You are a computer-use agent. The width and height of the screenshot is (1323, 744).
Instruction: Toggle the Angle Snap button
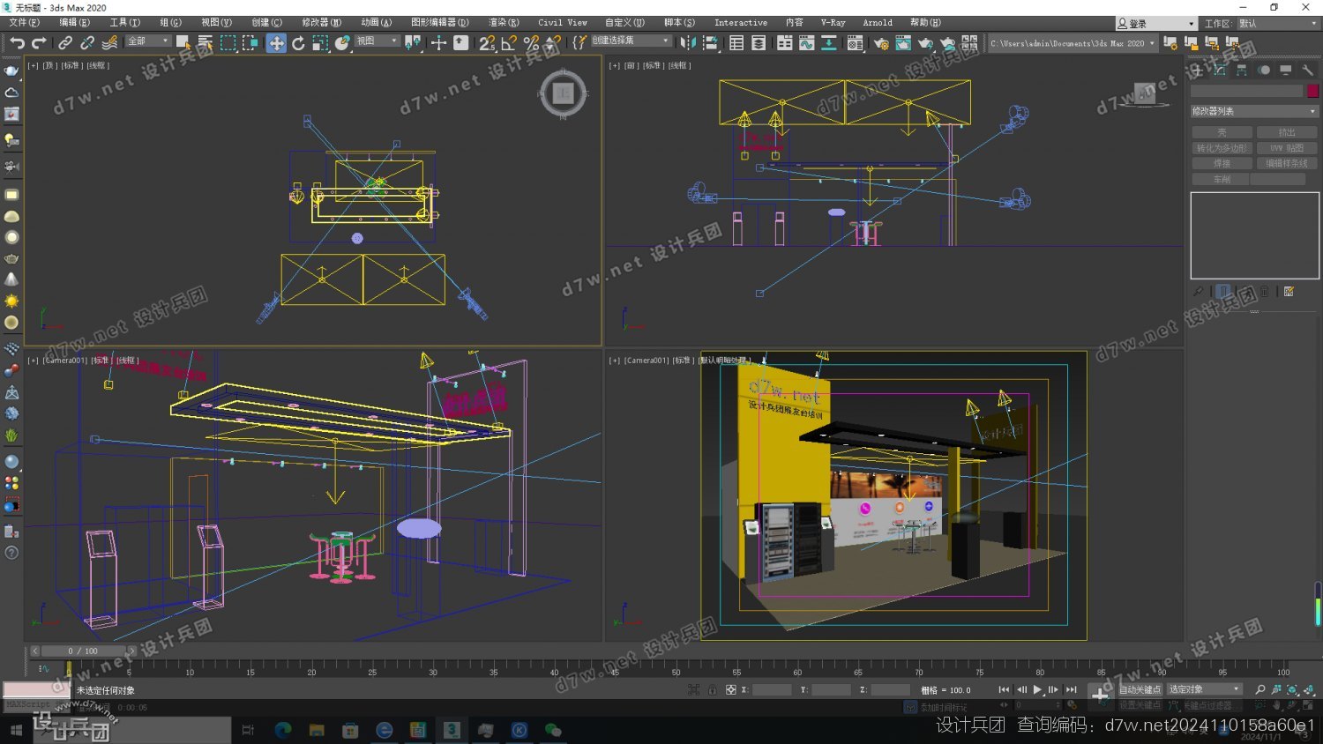click(509, 42)
